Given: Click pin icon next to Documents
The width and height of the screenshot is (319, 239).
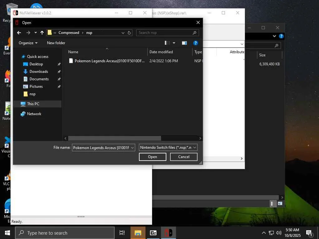Looking at the screenshot, I should coord(59,79).
